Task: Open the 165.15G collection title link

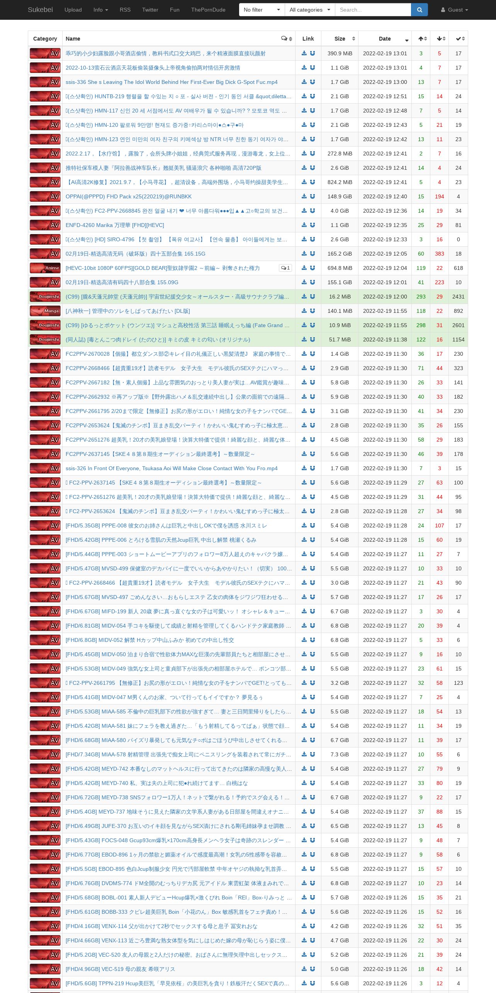Action: point(136,254)
